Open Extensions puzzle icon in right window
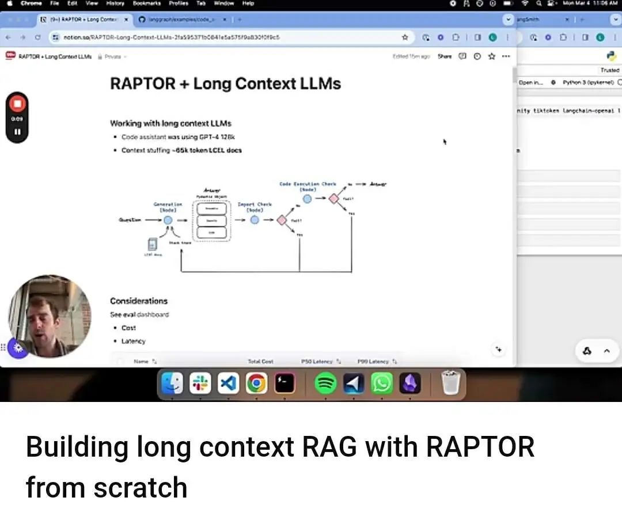This screenshot has height=520, width=622. (563, 37)
